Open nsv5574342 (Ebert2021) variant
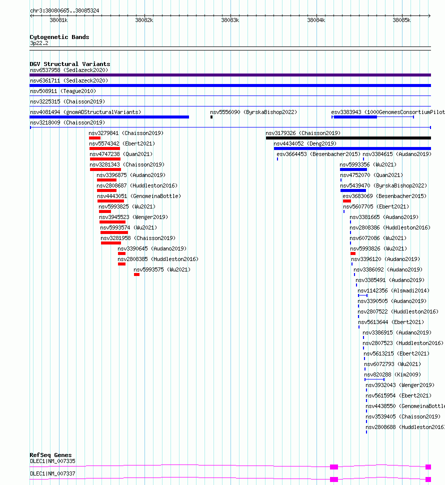 coord(122,144)
